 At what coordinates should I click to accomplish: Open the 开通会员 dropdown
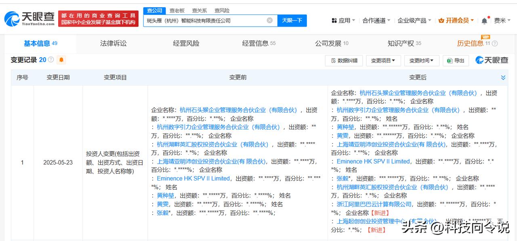click(x=456, y=21)
